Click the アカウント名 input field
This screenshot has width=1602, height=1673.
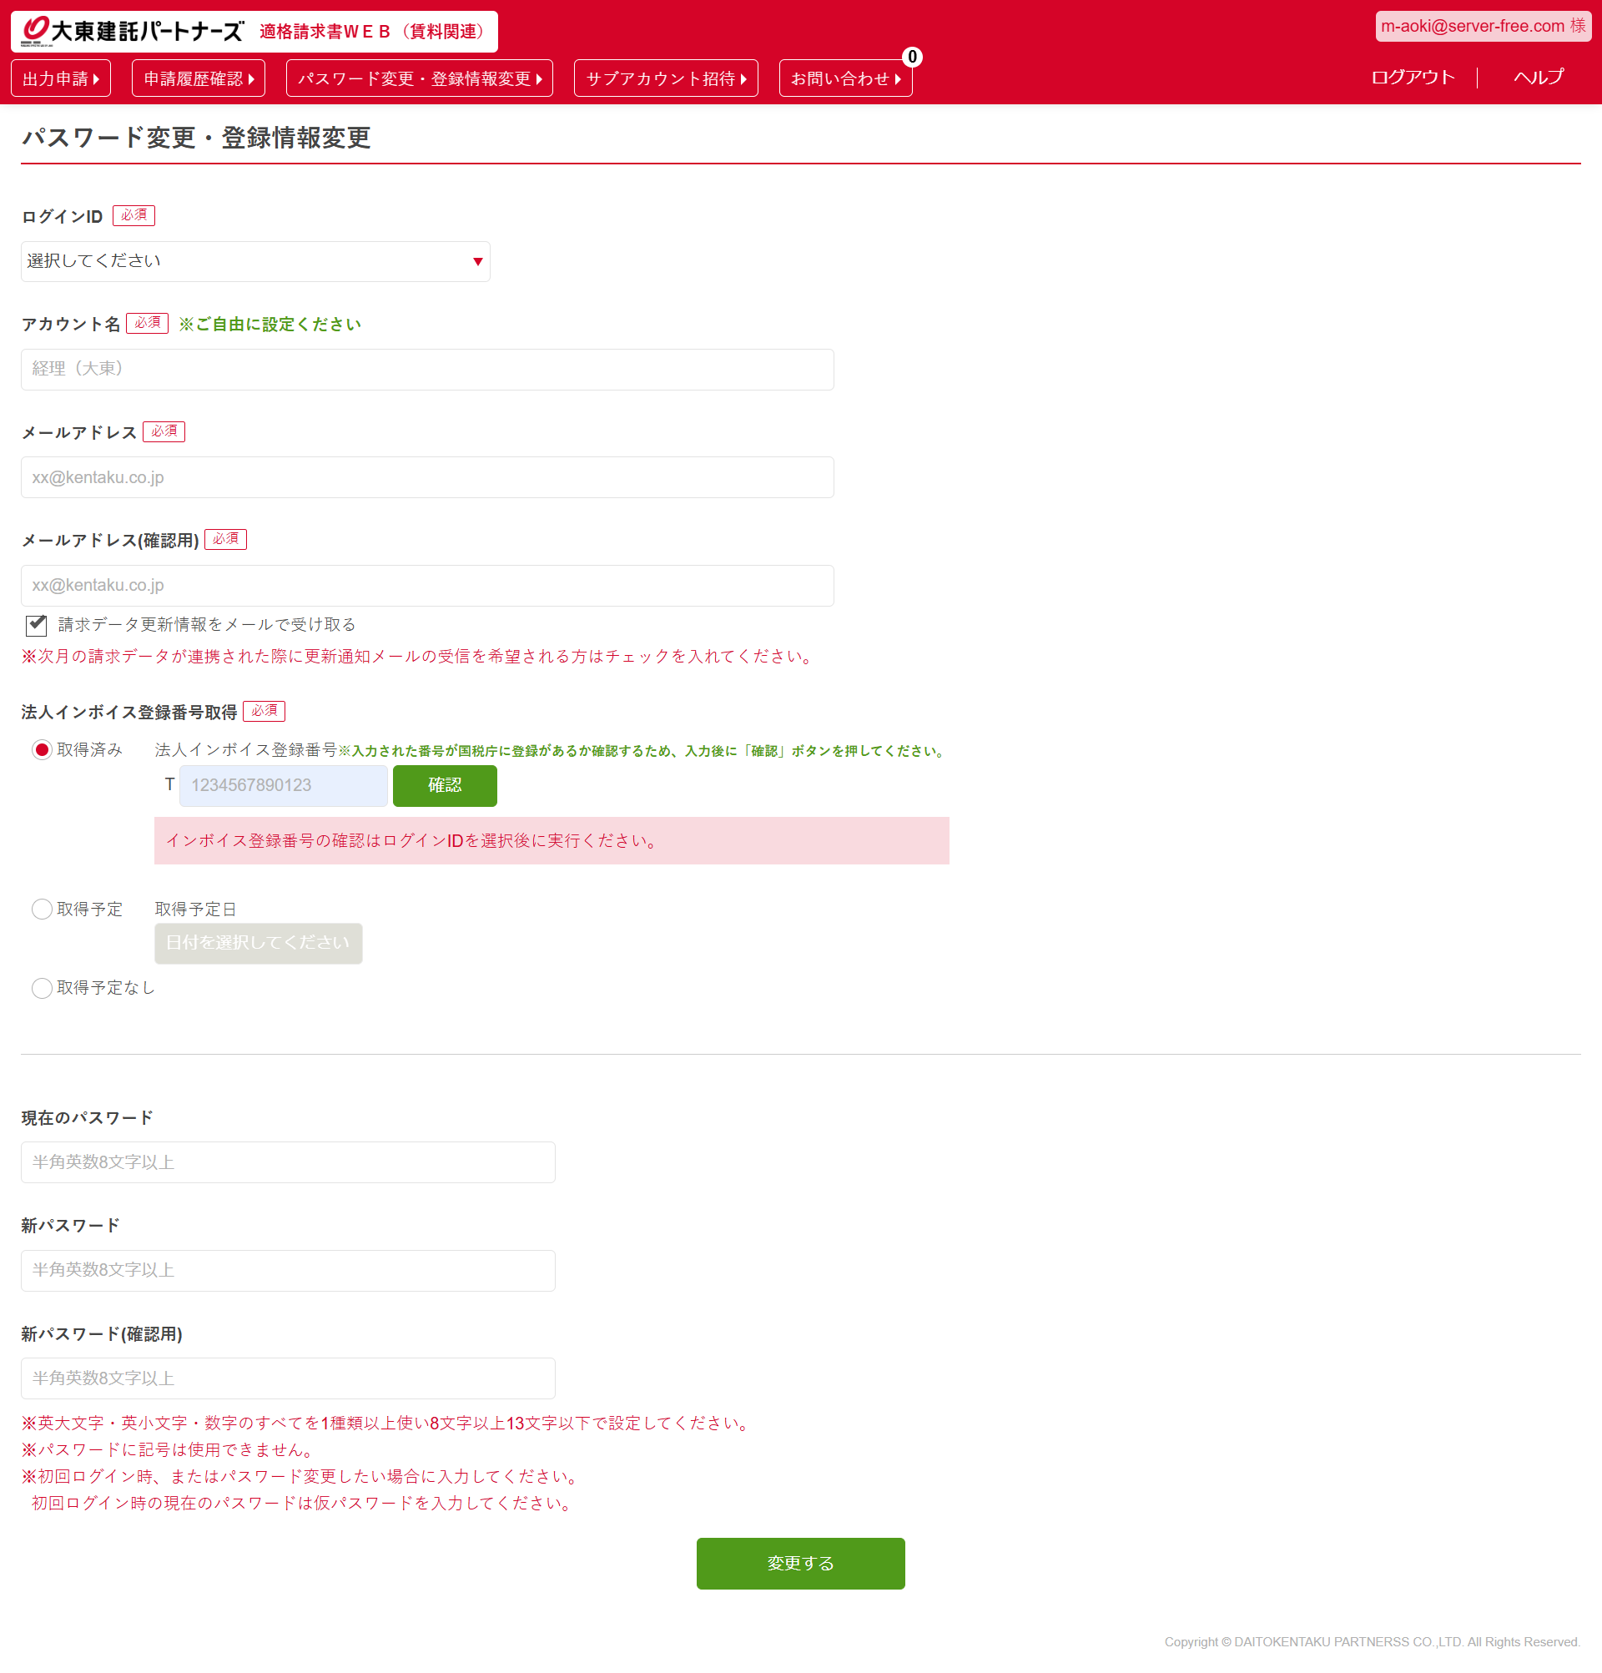click(x=426, y=370)
